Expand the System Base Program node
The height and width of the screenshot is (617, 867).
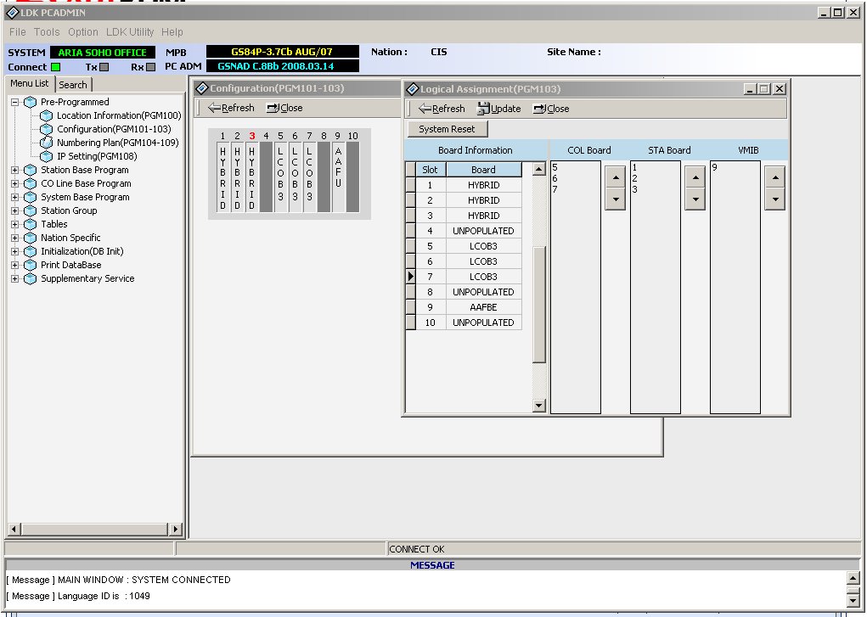click(15, 198)
